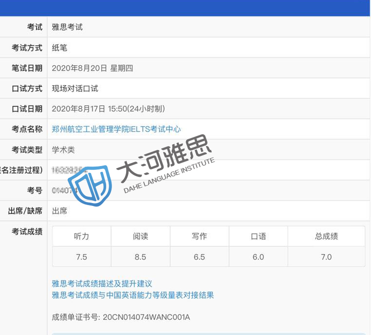This screenshot has width=371, height=335.
Task: Select certificate number 20CN014074WANC001A
Action: point(147,317)
